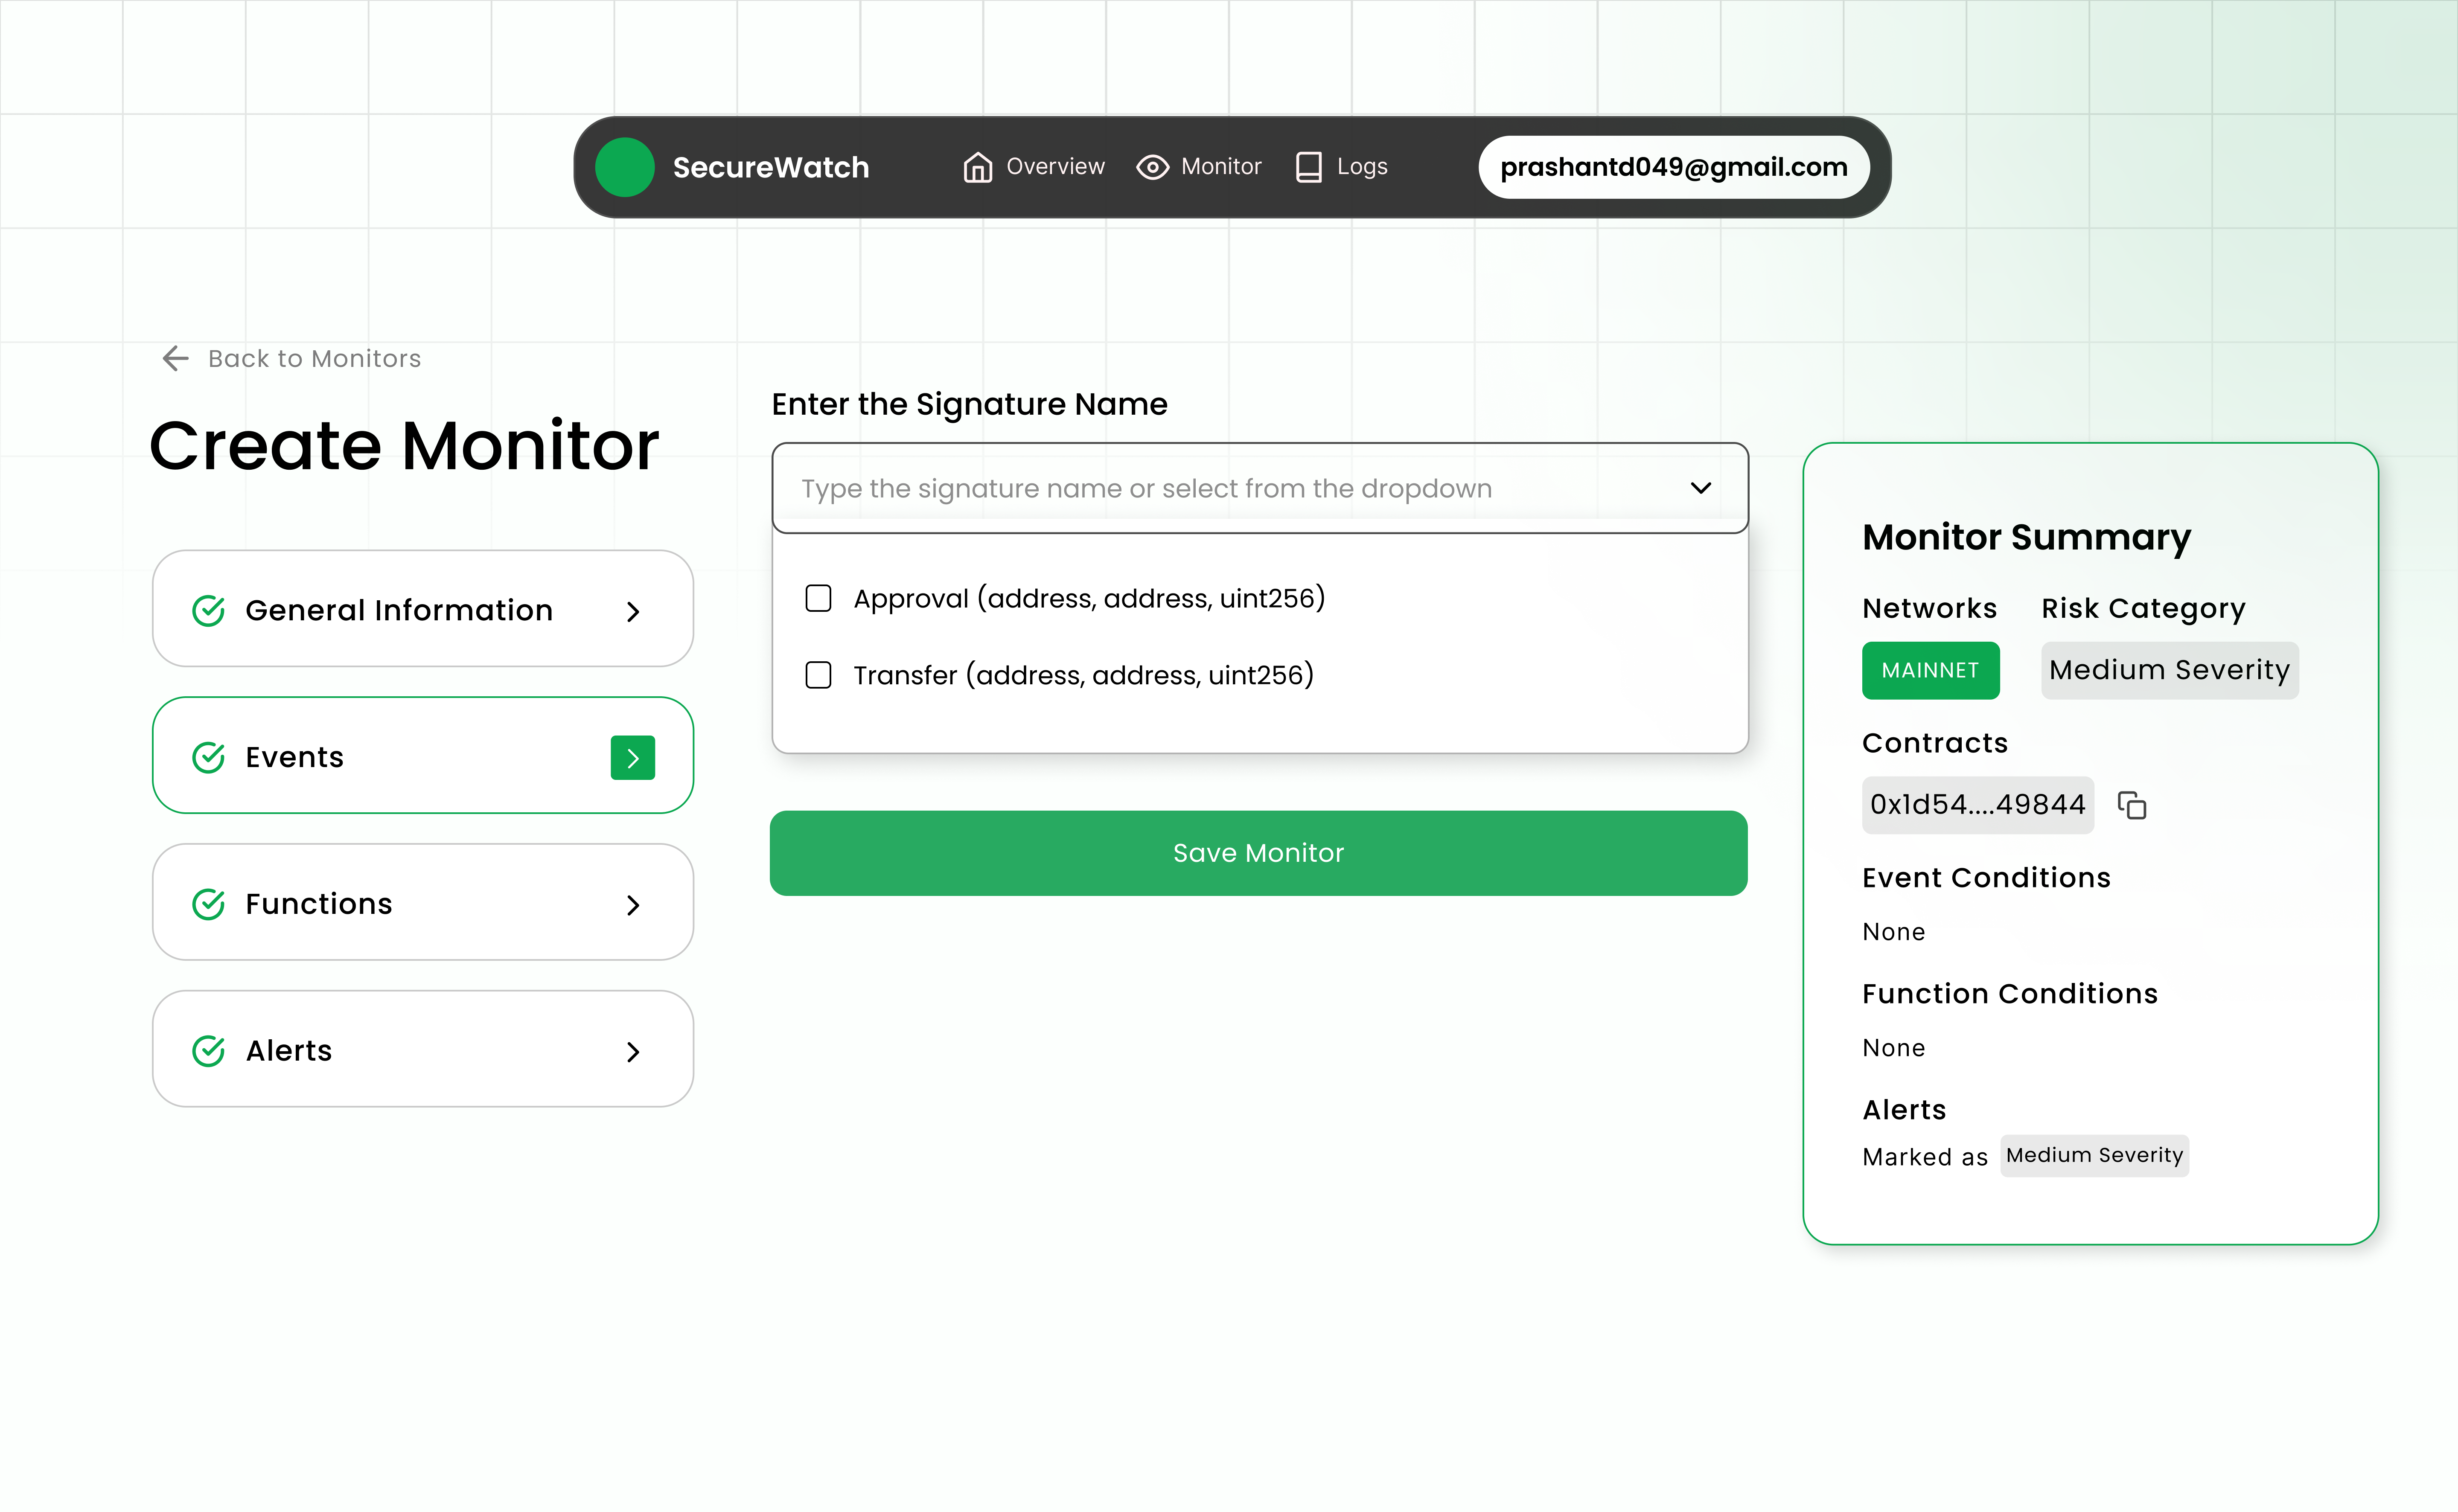Image resolution: width=2458 pixels, height=1512 pixels.
Task: Open the Logs menu item
Action: coord(1361,167)
